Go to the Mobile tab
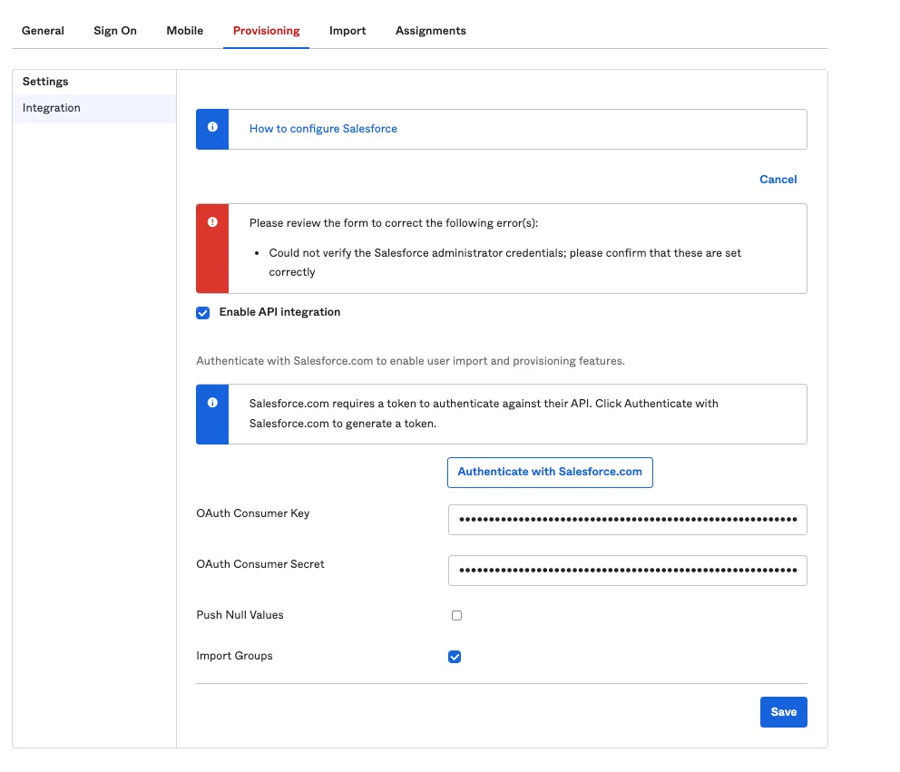 coord(185,31)
